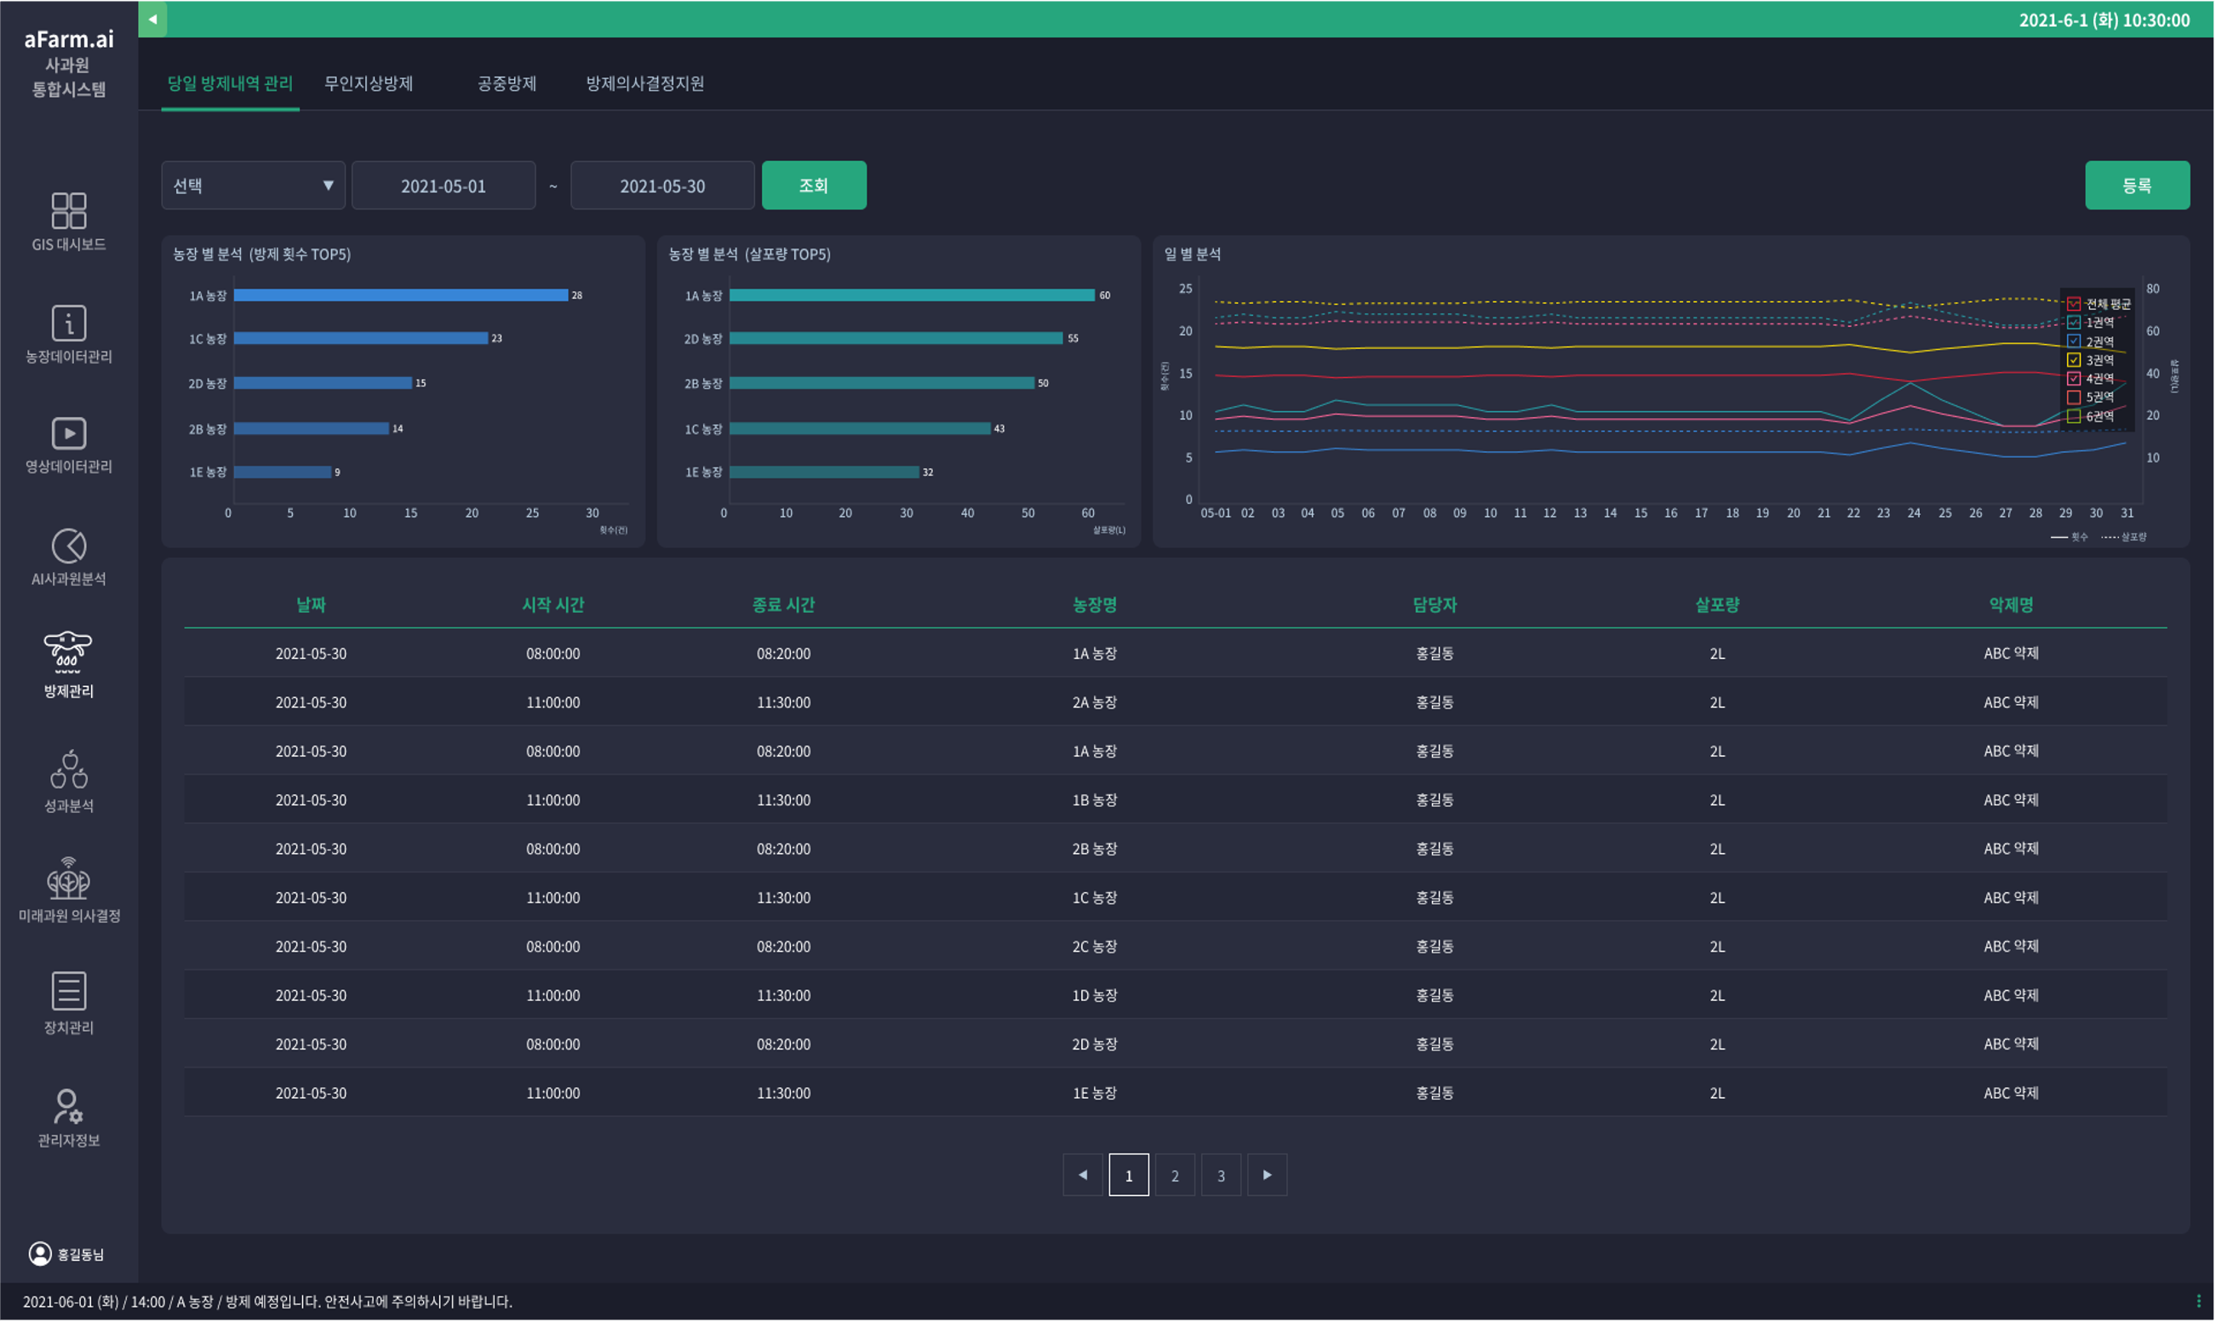This screenshot has height=1322, width=2216.
Task: Click the 조회 search button
Action: pos(813,186)
